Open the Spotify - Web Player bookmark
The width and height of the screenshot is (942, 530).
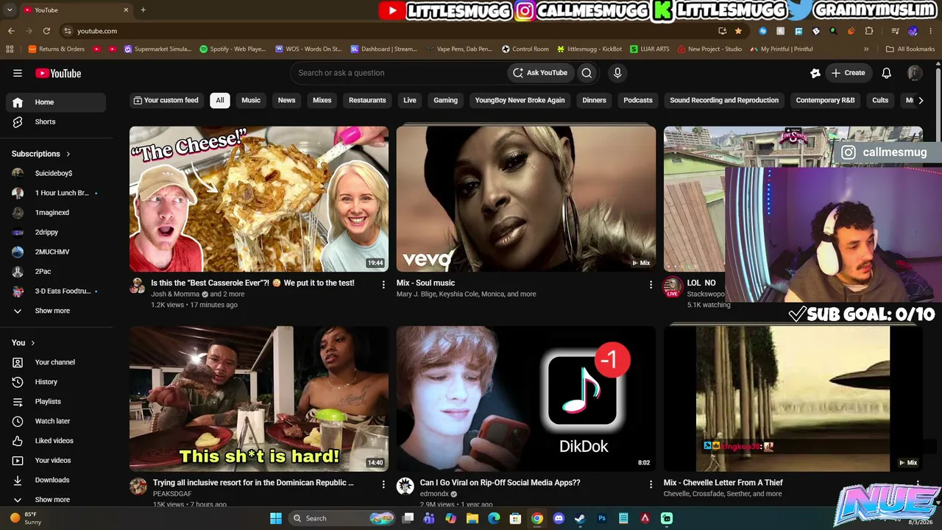coord(233,49)
